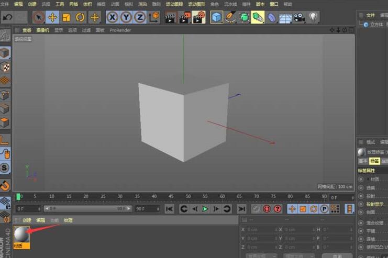Jump to end of animation

(x=241, y=209)
